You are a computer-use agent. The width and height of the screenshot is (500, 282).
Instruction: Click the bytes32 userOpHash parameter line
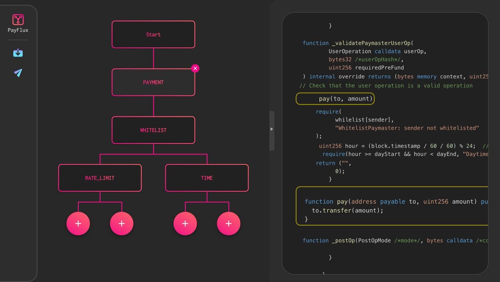pos(366,59)
